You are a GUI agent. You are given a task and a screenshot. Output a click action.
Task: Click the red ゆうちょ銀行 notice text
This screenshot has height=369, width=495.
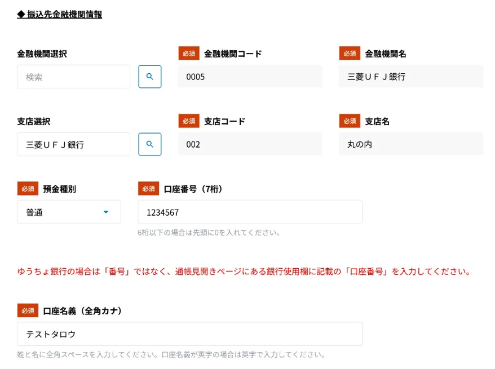[244, 272]
